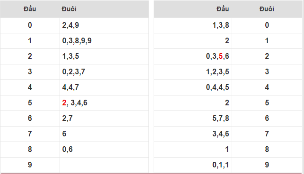Select the cell containing 5,7,8
Screen dimensions: 304x174
(x=193, y=118)
